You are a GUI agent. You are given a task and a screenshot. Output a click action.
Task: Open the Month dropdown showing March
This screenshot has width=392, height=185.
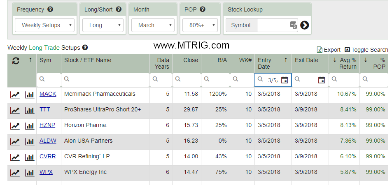[x=153, y=25]
